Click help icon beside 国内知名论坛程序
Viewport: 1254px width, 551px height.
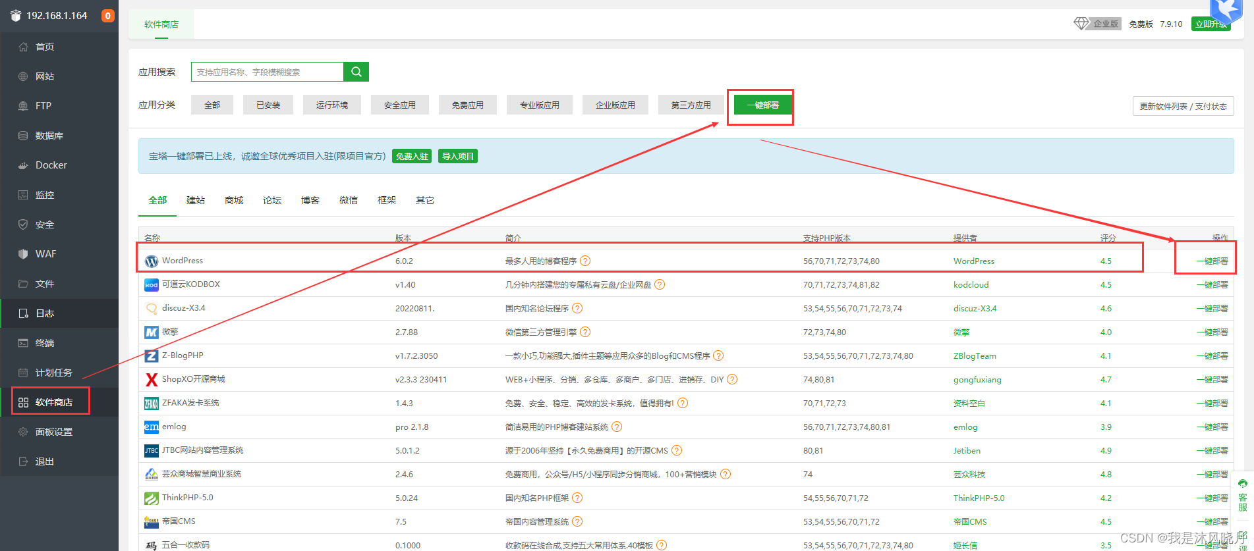[x=577, y=308]
